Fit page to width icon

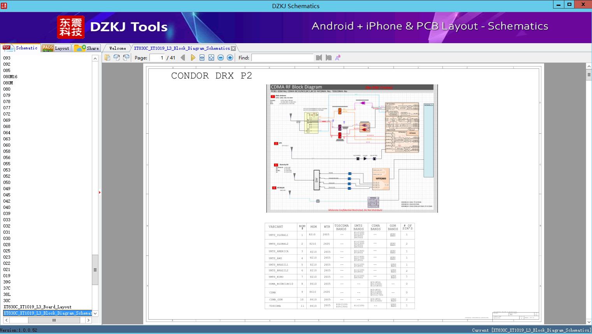202,58
